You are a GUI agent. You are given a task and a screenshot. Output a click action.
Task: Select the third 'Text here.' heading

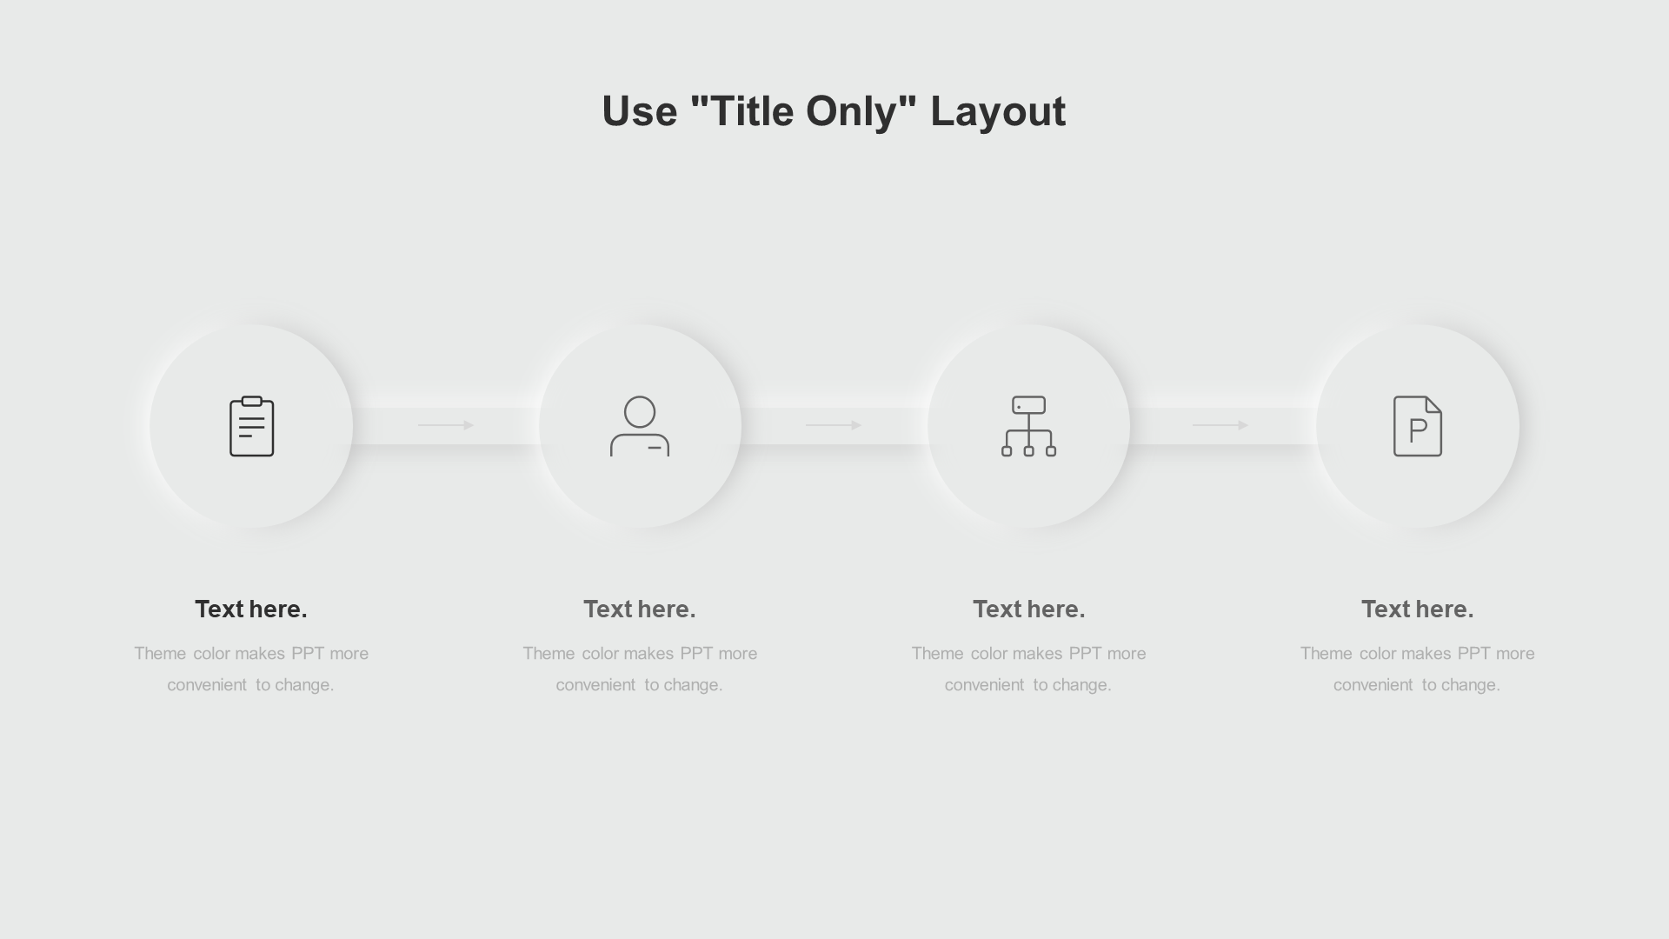tap(1028, 609)
